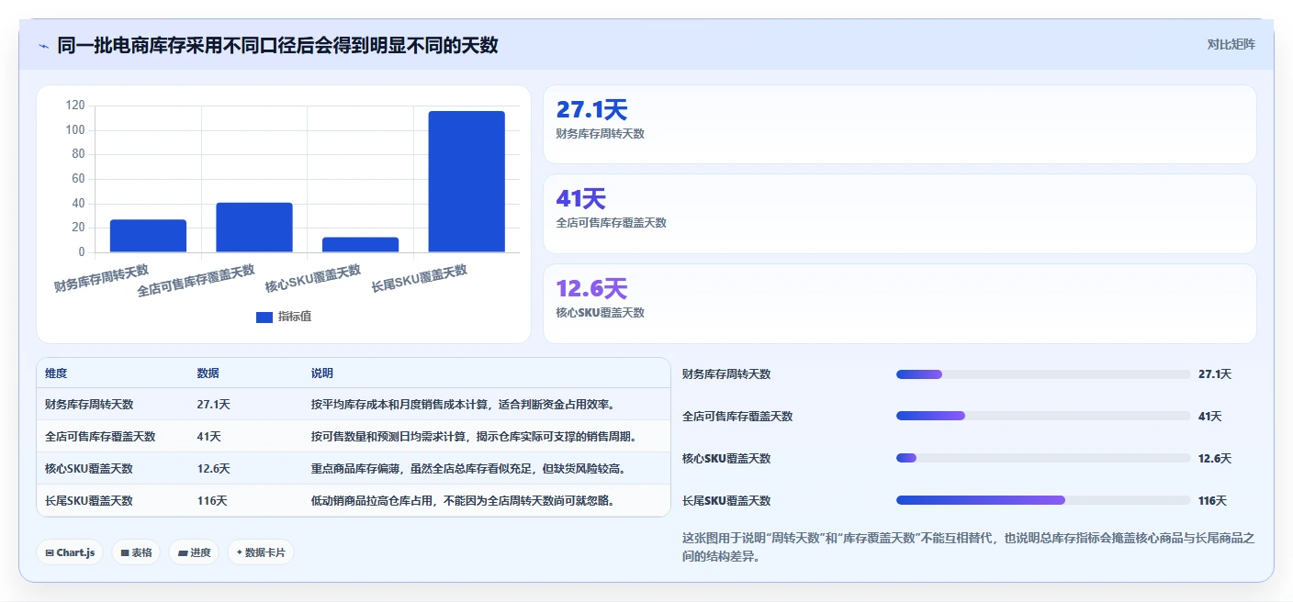Click the 财务库存周转天数 x-axis label

point(101,278)
